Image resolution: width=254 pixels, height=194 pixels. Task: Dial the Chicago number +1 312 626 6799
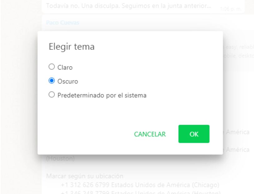click(x=140, y=185)
